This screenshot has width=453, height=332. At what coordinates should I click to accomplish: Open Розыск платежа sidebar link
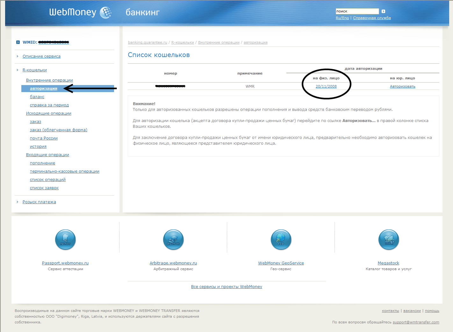click(39, 202)
